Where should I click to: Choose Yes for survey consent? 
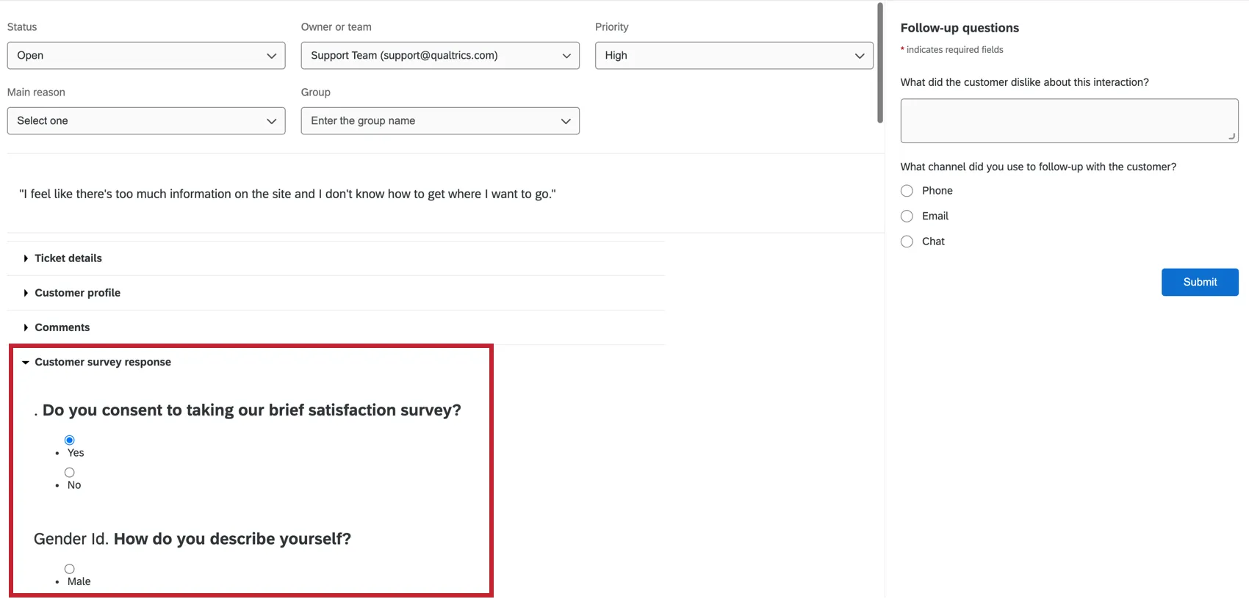click(x=70, y=440)
